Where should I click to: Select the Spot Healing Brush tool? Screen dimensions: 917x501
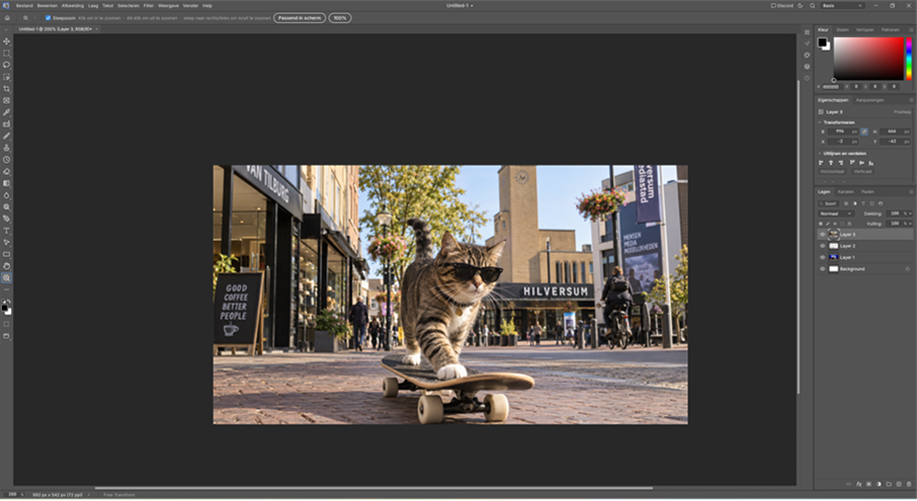click(6, 124)
